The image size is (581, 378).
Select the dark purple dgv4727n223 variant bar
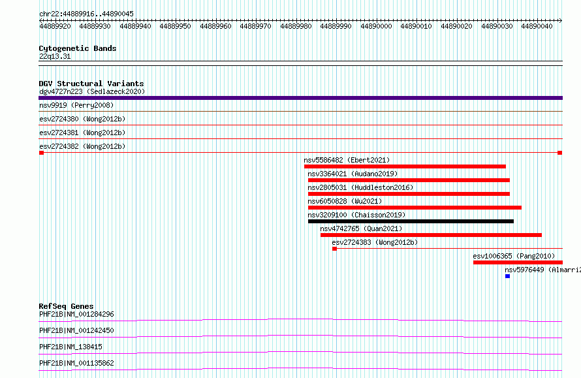click(300, 98)
